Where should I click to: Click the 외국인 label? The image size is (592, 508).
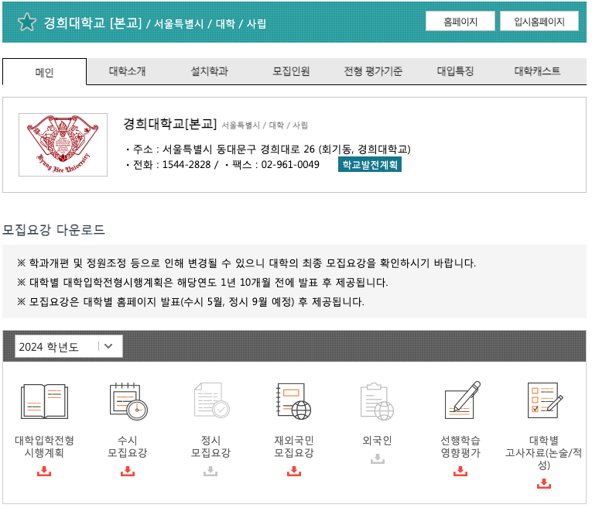(377, 441)
